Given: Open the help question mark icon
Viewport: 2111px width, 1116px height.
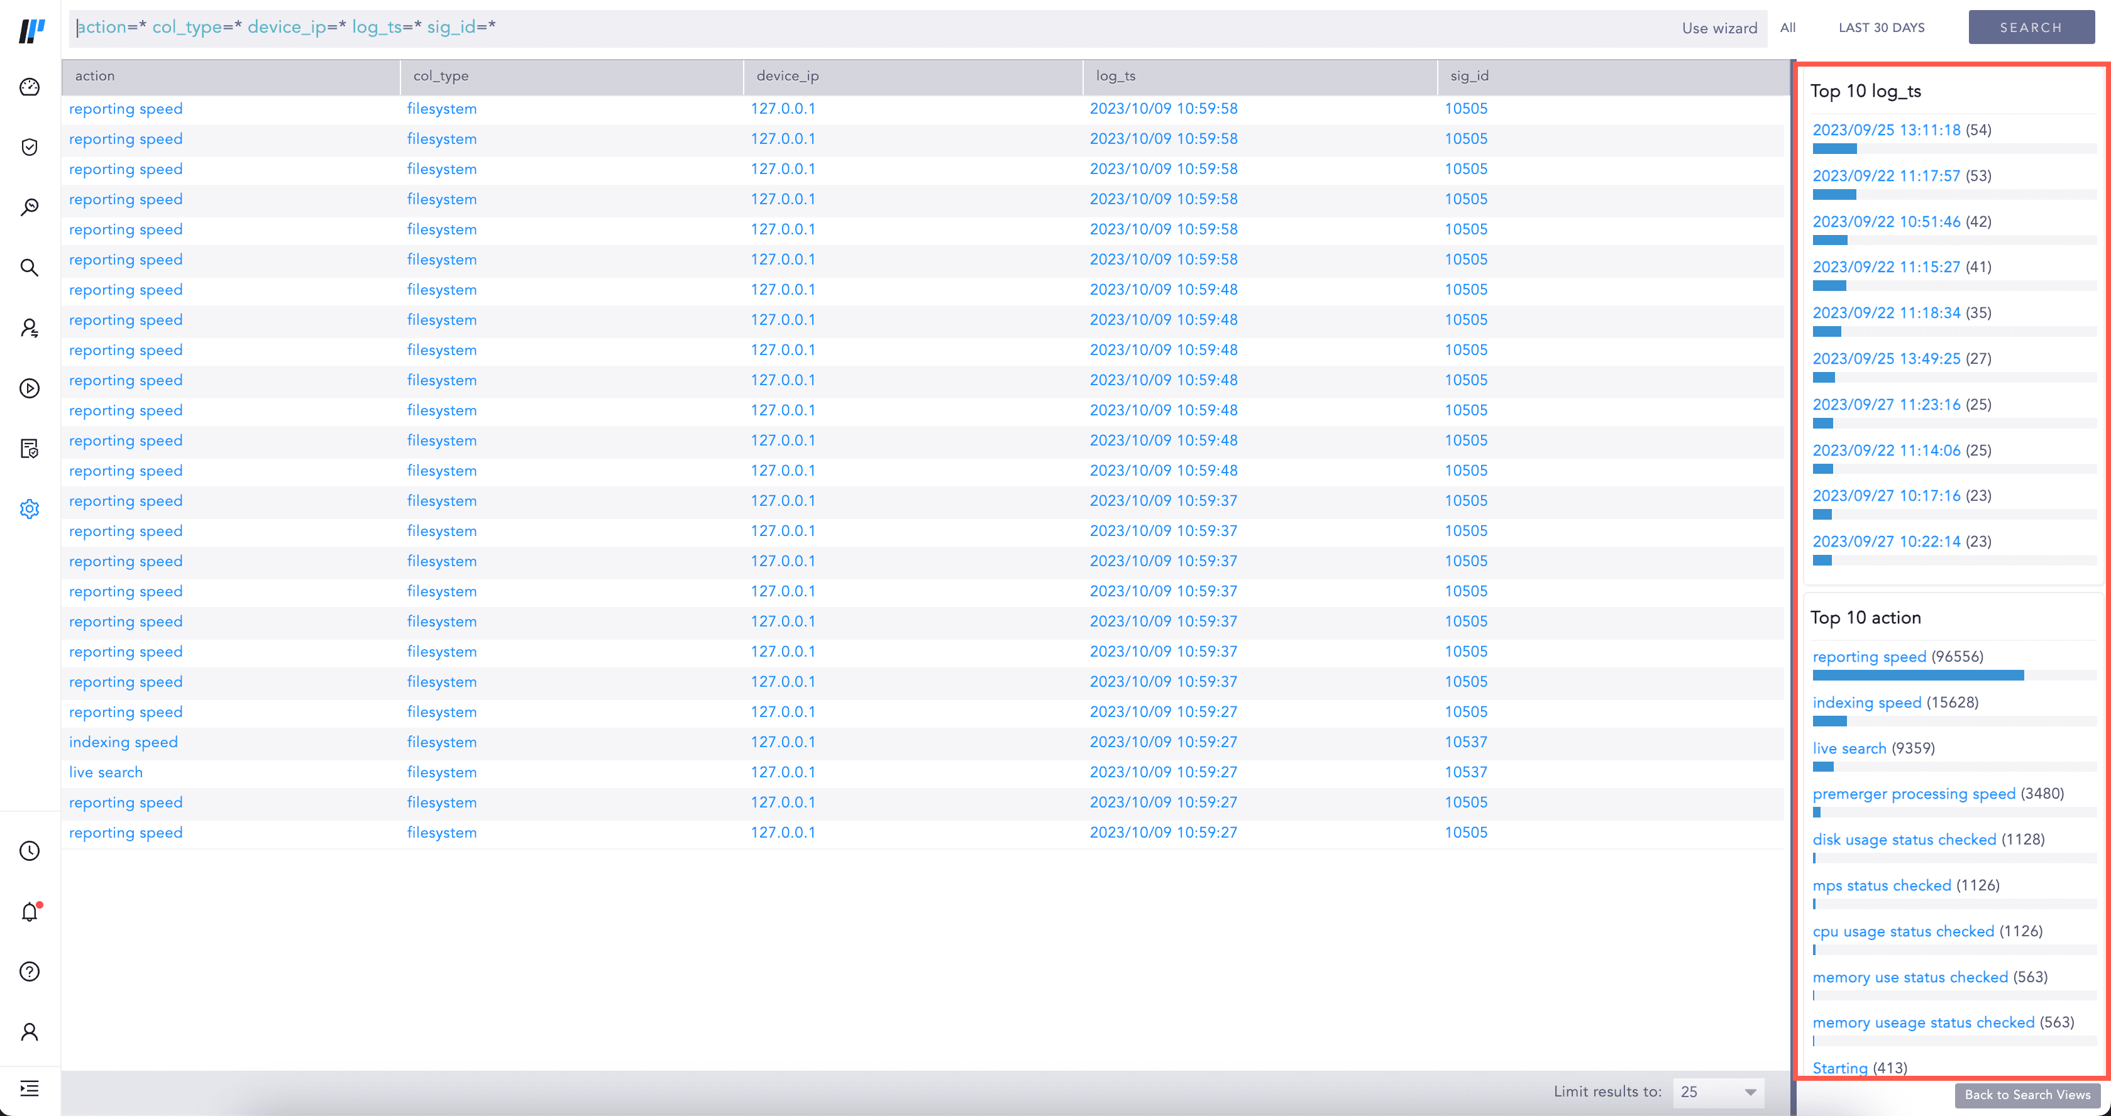Looking at the screenshot, I should point(30,972).
